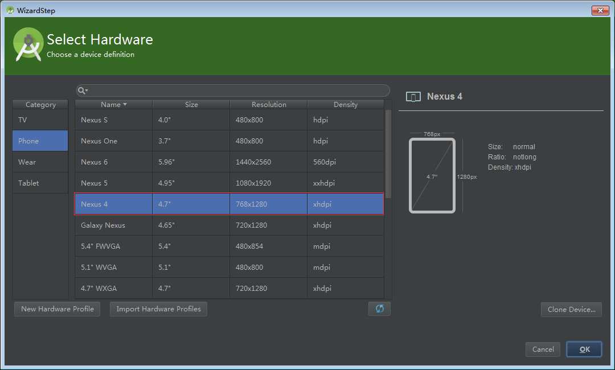Click the 5.96" size cell
The width and height of the screenshot is (615, 370).
pos(191,162)
